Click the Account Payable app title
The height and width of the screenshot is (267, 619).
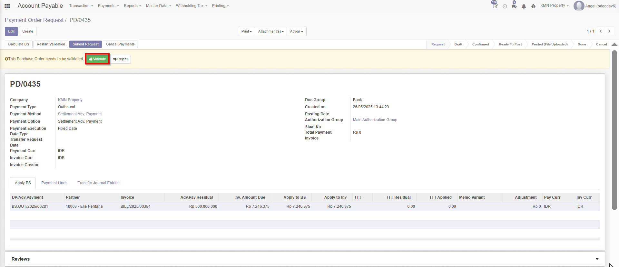(40, 6)
